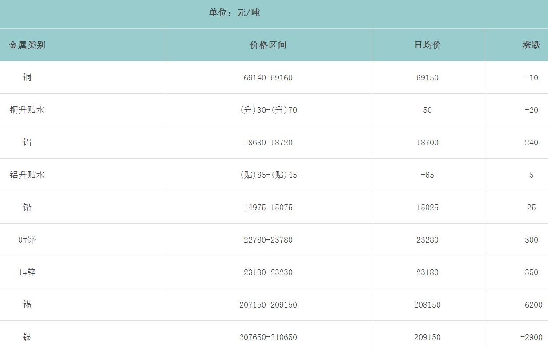Screen dimensions: 548x348
Task: Select the 铅 metal row label
Action: click(27, 207)
